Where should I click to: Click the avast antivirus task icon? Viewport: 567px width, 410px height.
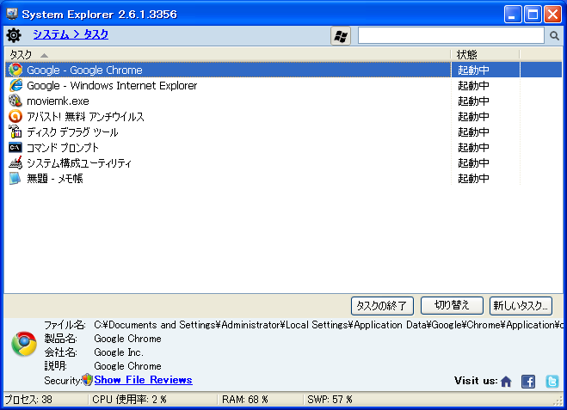click(15, 116)
